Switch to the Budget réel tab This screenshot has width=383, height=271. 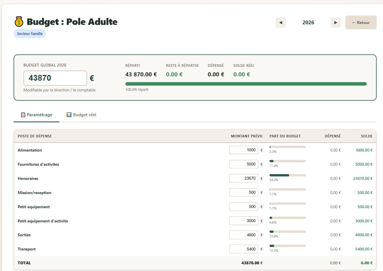click(81, 115)
